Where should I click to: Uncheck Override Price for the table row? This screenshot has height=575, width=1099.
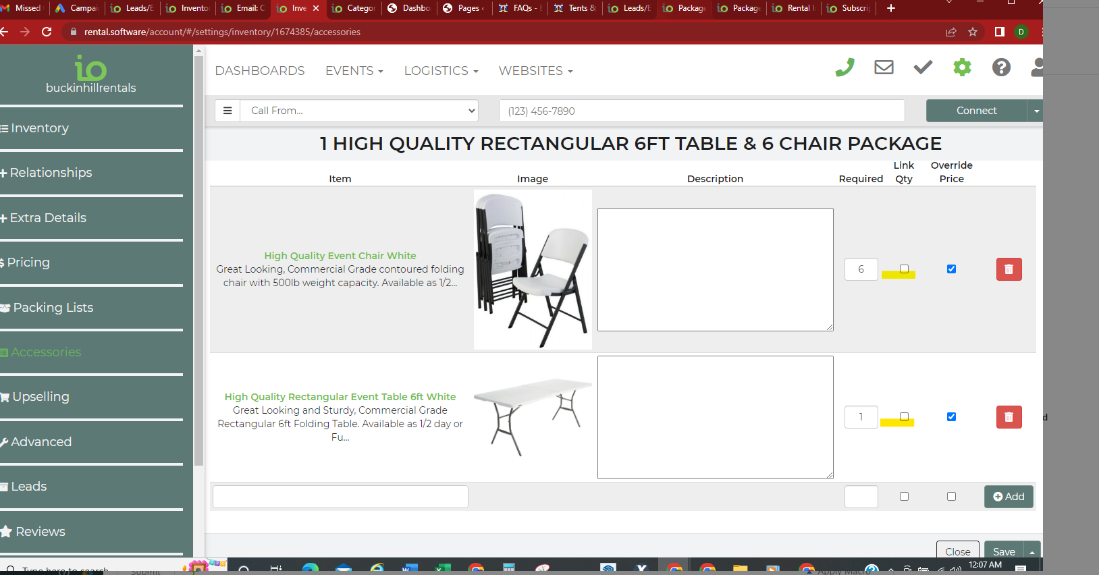coord(951,417)
